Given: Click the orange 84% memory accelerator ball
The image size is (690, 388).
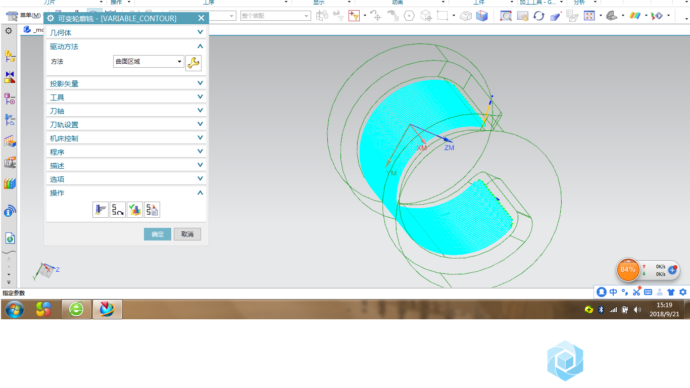Looking at the screenshot, I should pos(628,270).
